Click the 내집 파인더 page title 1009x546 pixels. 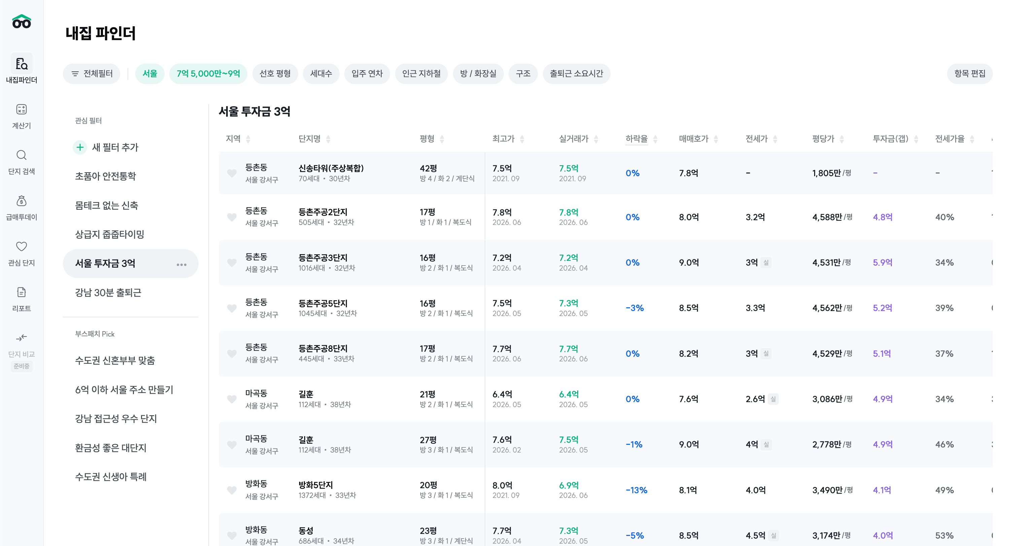(x=101, y=33)
